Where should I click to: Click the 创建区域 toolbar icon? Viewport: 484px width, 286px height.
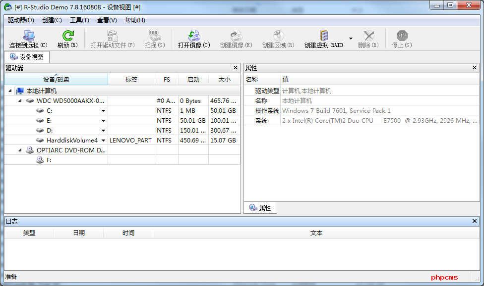pos(278,36)
